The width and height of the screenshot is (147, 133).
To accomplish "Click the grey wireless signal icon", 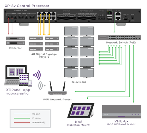I will tap(42, 86).
